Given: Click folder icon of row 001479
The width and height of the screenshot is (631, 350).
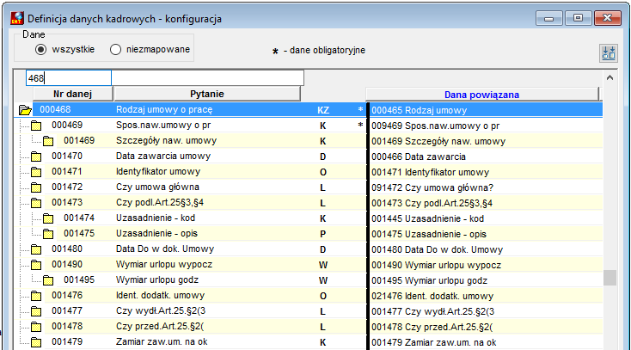Looking at the screenshot, I should (36, 342).
